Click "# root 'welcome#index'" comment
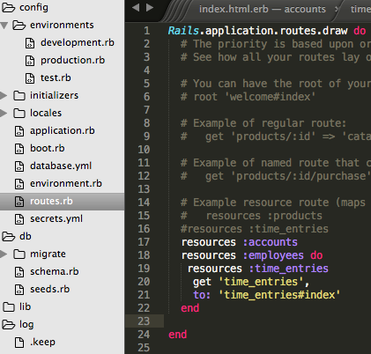Screen dimensions: 371x354 (249, 97)
